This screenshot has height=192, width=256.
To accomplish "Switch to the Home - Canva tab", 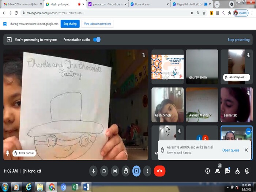I will [x=149, y=4].
